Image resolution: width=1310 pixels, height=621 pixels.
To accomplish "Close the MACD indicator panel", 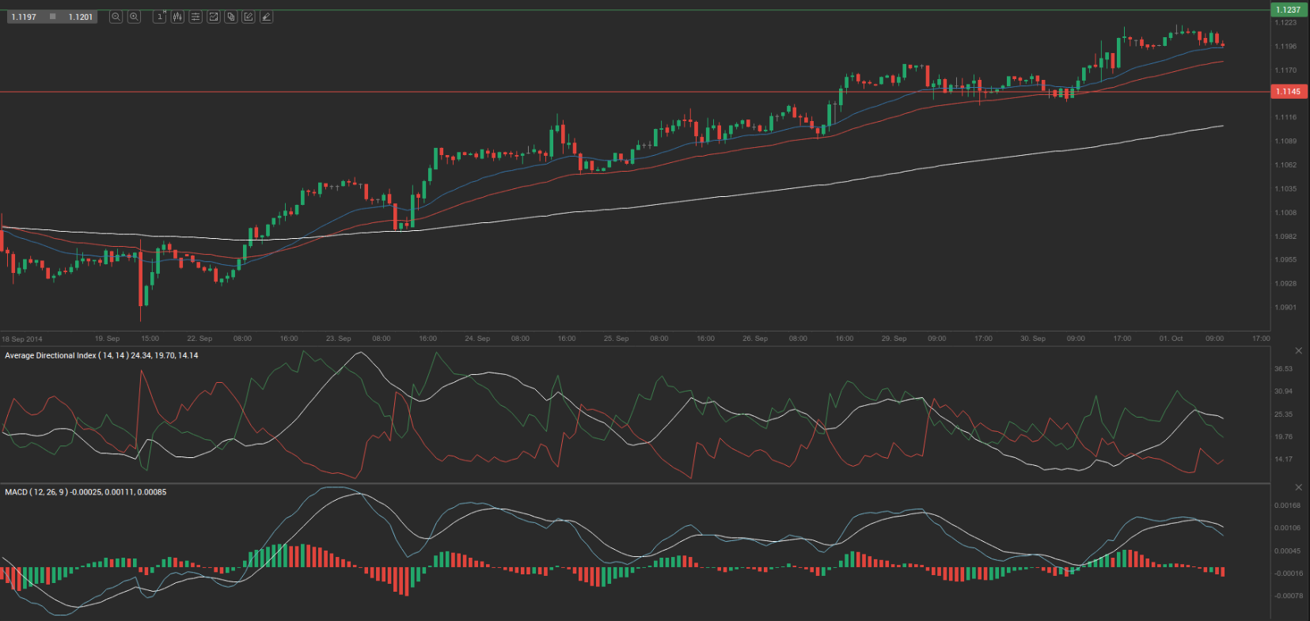I will pos(1298,487).
